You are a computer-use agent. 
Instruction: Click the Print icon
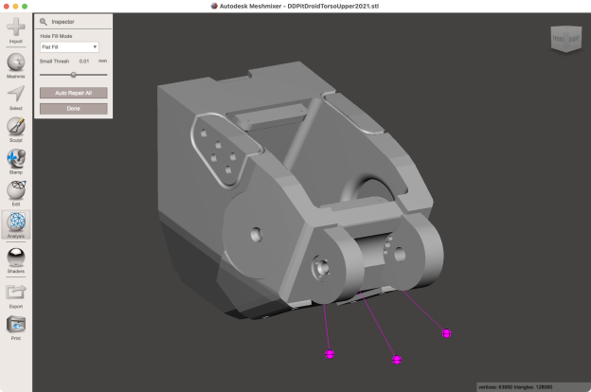pyautogui.click(x=16, y=324)
